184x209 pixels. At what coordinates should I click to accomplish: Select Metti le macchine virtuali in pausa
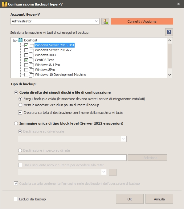coord(20,105)
